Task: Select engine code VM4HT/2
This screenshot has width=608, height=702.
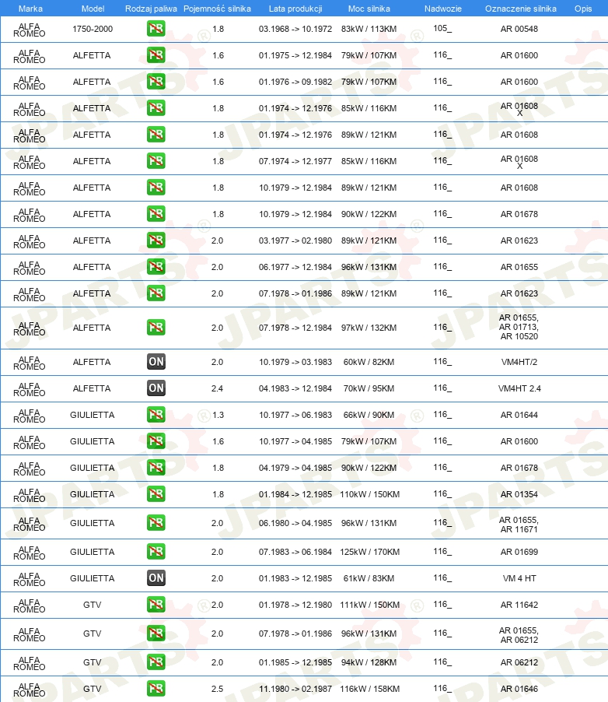Action: tap(519, 362)
